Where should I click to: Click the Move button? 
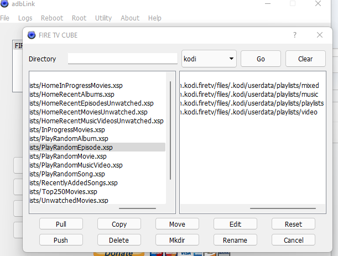coord(177,224)
